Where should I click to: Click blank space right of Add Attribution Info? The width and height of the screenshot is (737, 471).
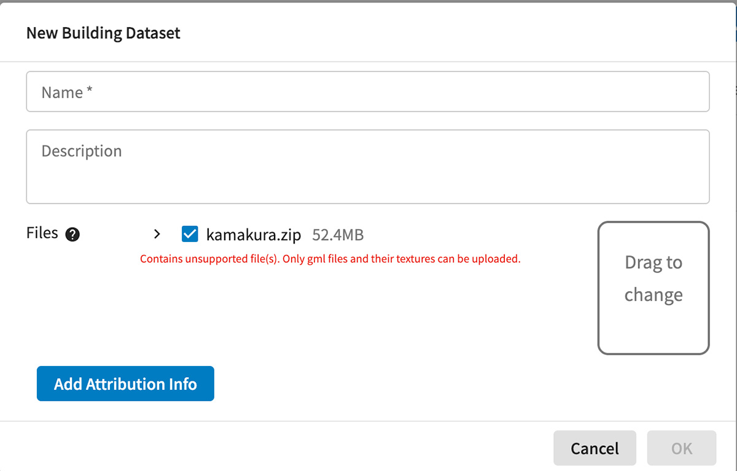coord(399,384)
